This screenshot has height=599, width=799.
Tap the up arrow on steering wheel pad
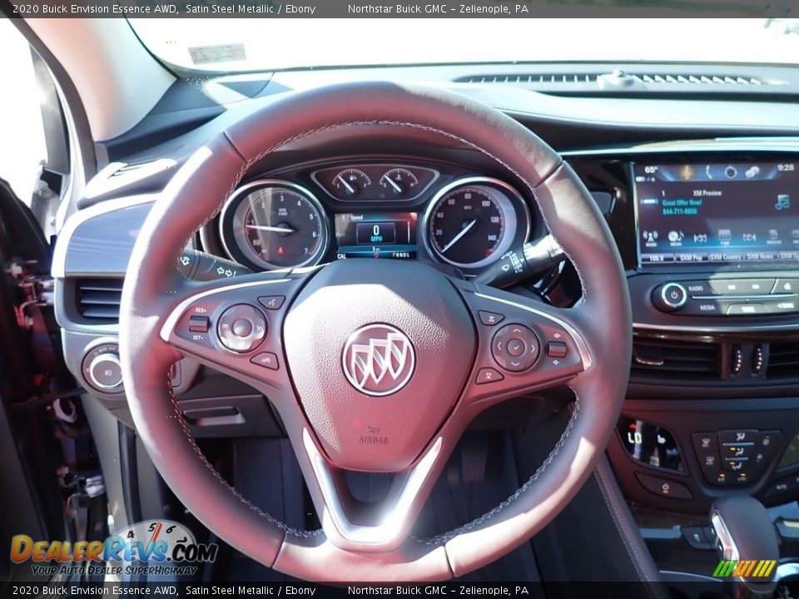click(516, 330)
